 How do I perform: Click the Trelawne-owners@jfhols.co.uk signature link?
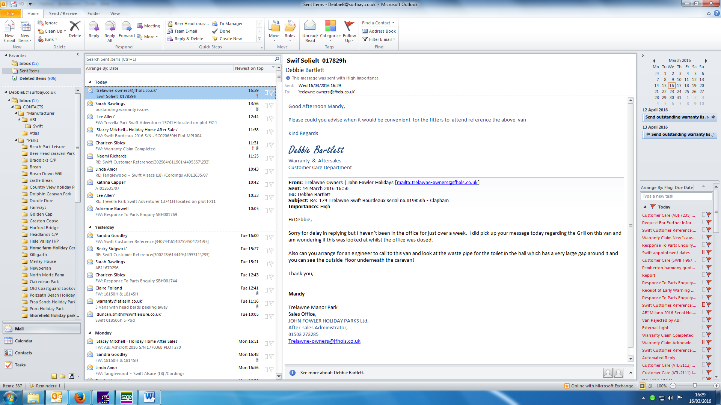tap(324, 341)
